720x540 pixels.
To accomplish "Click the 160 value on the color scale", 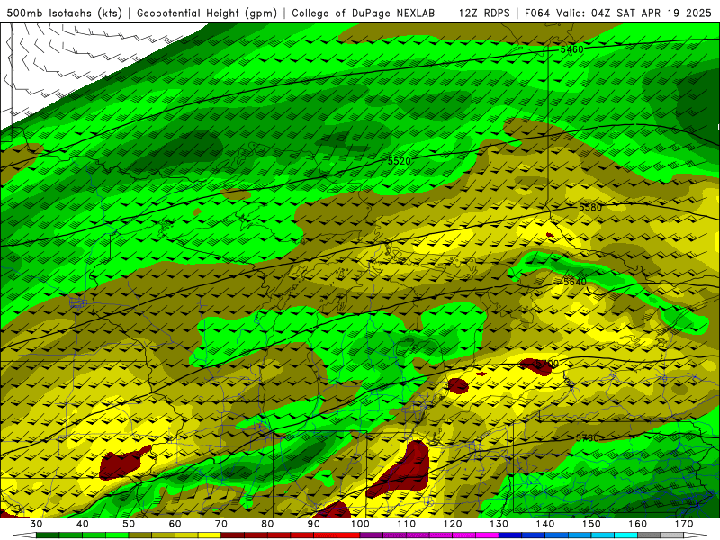I will (x=638, y=524).
